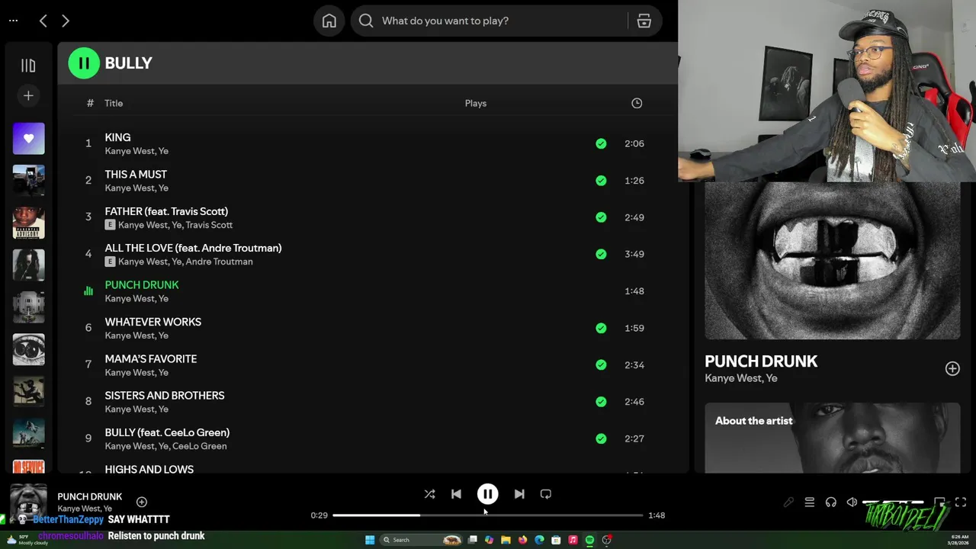Skip to previous track
Viewport: 976px width, 549px height.
click(x=456, y=494)
